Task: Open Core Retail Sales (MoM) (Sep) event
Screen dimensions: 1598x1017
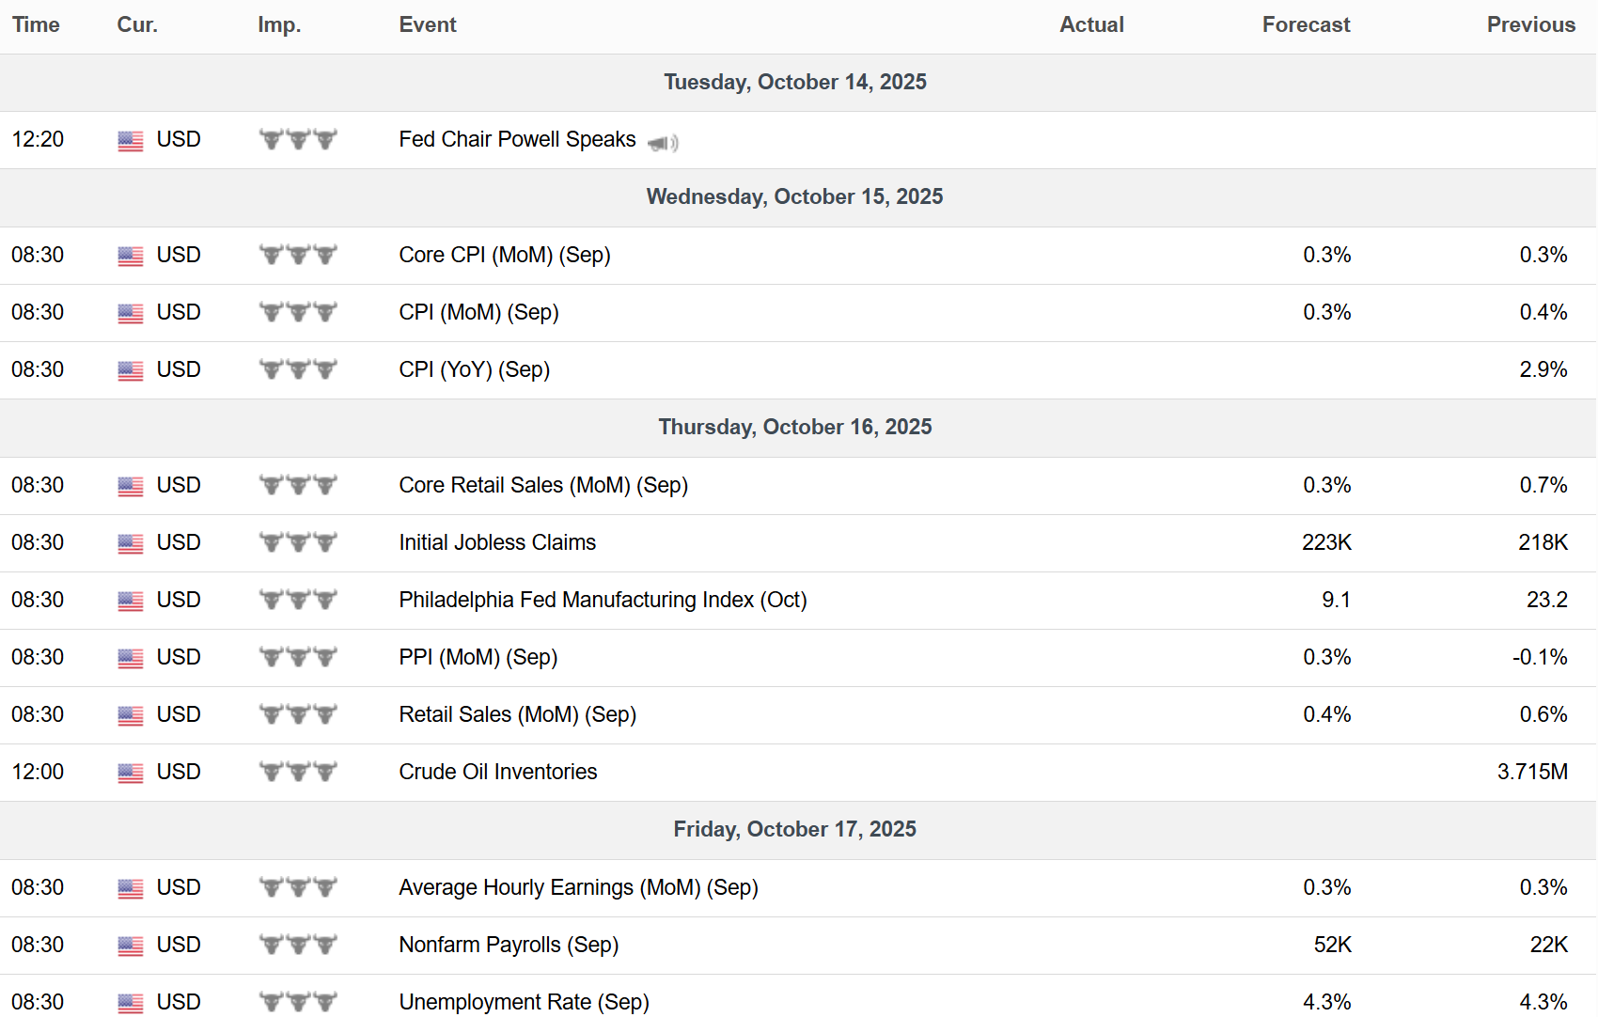Action: pyautogui.click(x=543, y=485)
